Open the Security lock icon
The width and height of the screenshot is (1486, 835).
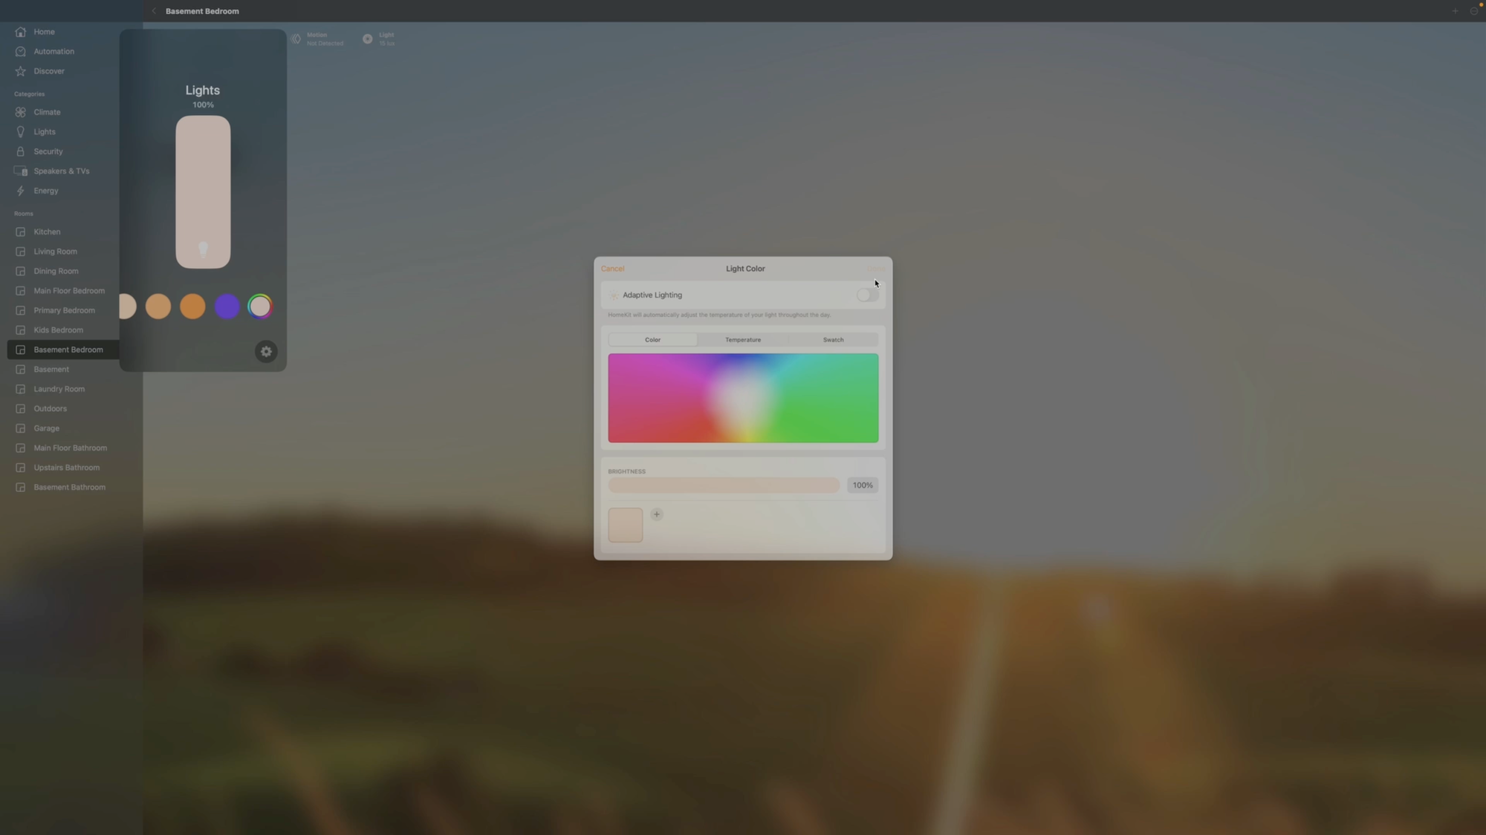click(21, 151)
